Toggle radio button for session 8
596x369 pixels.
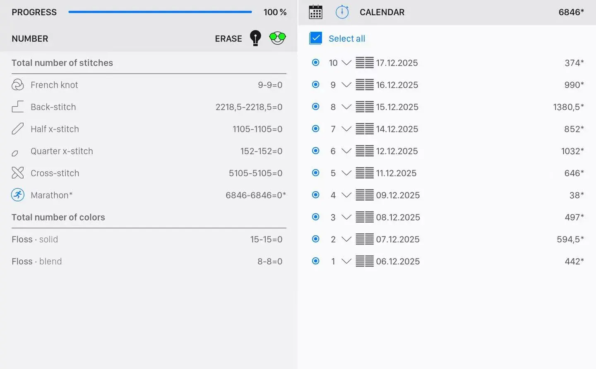pyautogui.click(x=315, y=106)
